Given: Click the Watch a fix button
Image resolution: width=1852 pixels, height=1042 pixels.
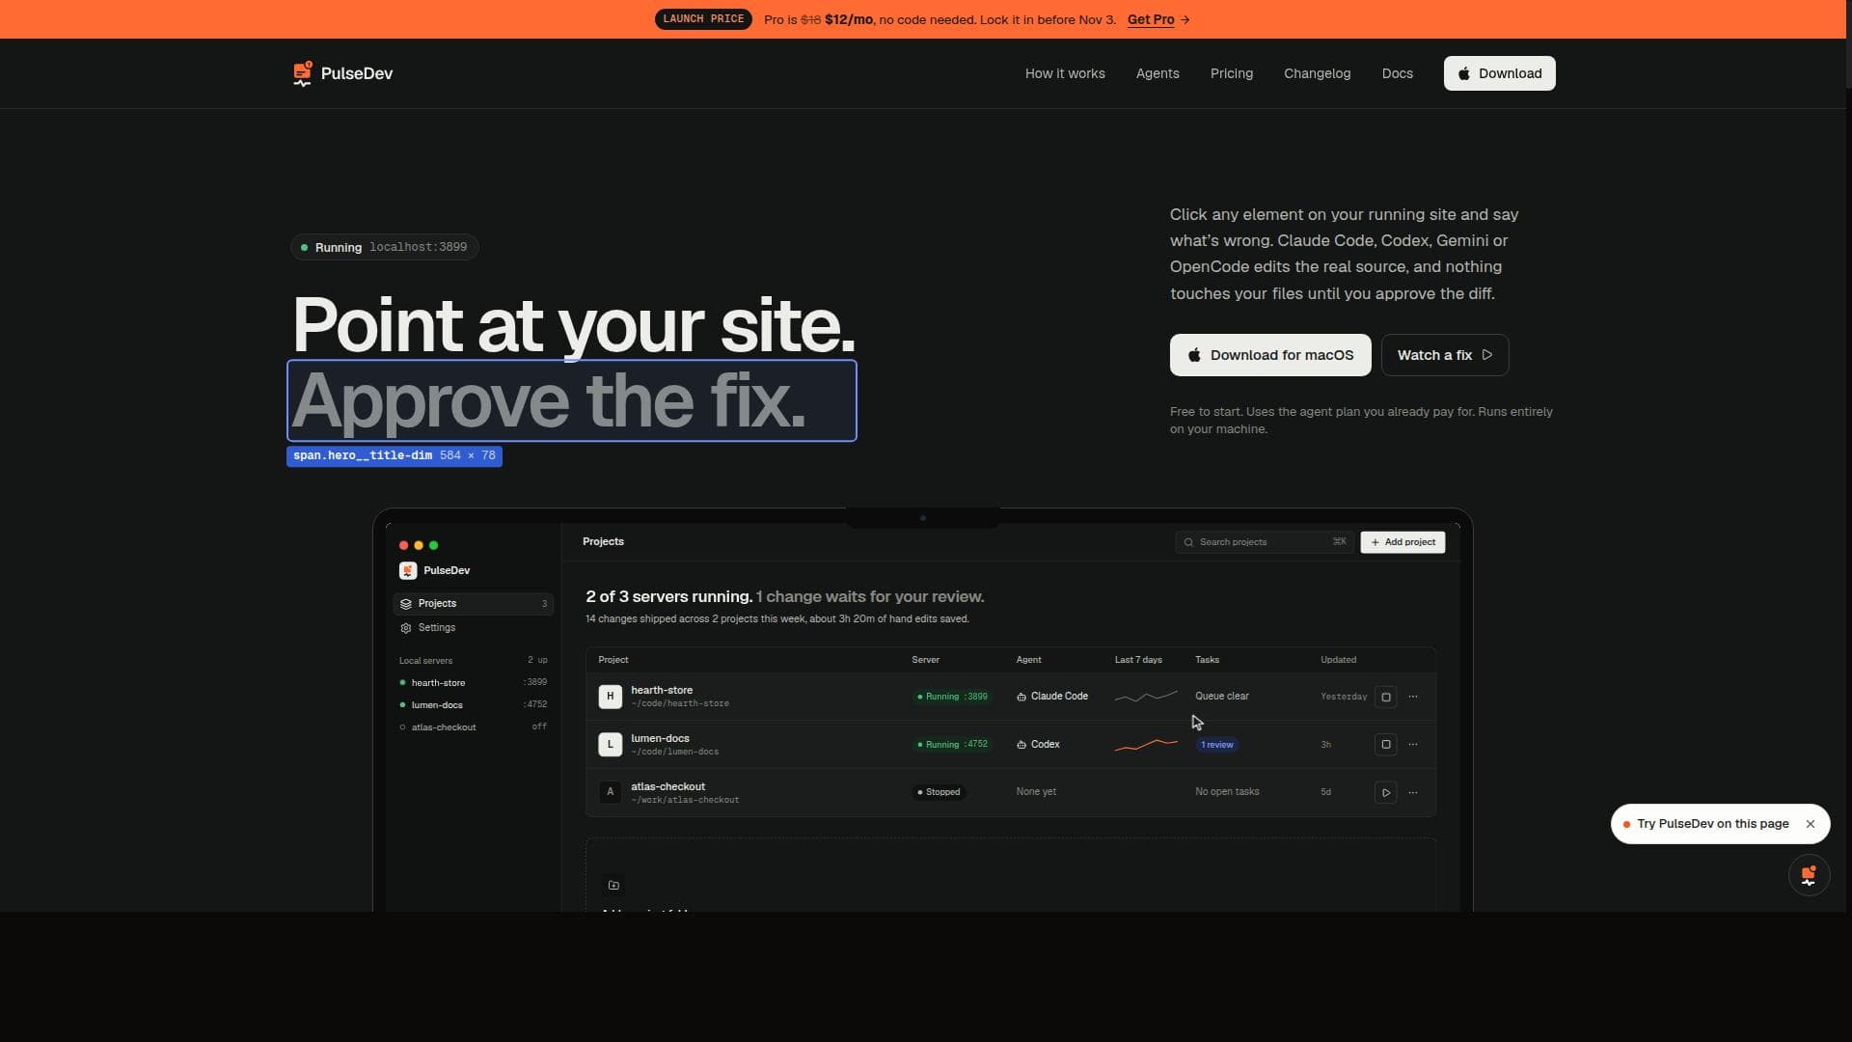Looking at the screenshot, I should (x=1444, y=355).
